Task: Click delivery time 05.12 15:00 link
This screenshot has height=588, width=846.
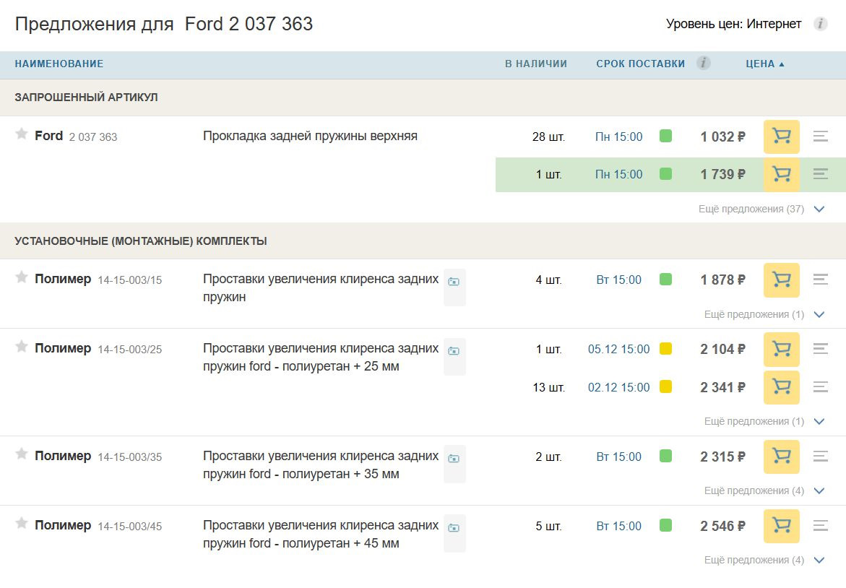Action: [x=618, y=349]
